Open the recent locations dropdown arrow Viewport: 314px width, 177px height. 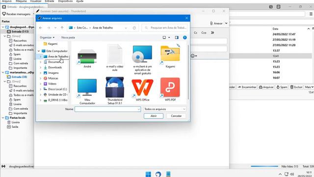[x=55, y=28]
